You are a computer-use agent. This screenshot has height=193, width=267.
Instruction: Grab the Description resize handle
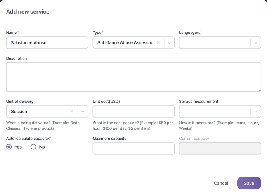point(259,90)
